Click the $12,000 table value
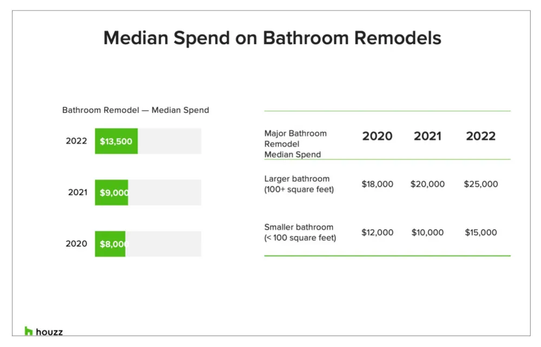This screenshot has width=541, height=347. (x=377, y=232)
